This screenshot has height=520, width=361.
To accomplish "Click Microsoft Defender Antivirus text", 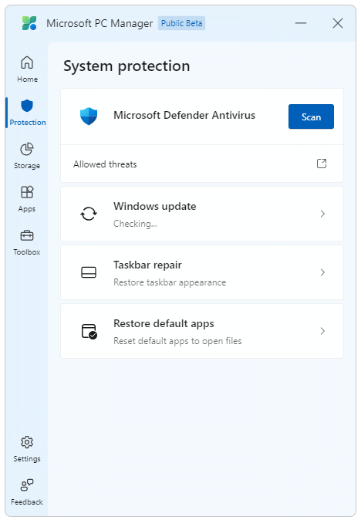I will pyautogui.click(x=184, y=116).
